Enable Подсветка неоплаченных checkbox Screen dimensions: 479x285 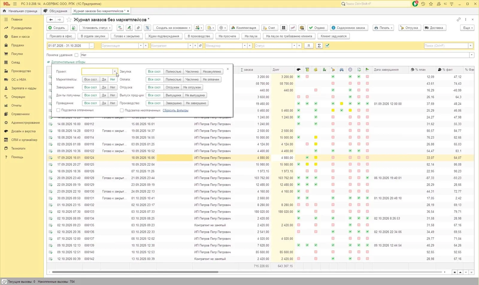[122, 110]
